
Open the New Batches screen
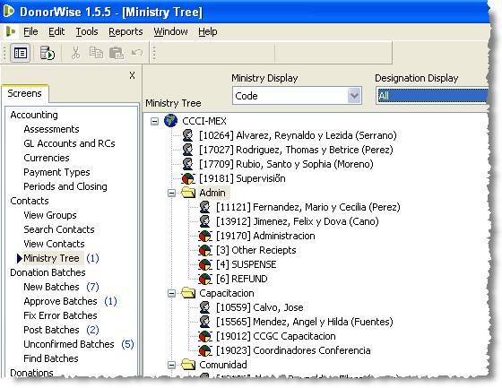(x=51, y=287)
